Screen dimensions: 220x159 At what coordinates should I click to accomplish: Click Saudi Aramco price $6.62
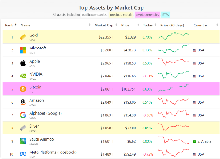click(x=131, y=141)
